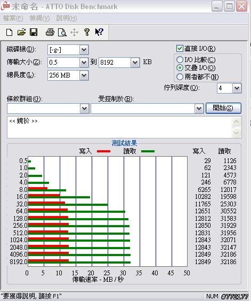
Task: Click the 測試結果 results heading
Action: pyautogui.click(x=124, y=143)
